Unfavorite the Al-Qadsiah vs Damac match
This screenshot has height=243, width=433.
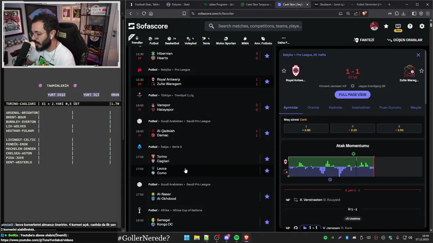click(x=267, y=133)
